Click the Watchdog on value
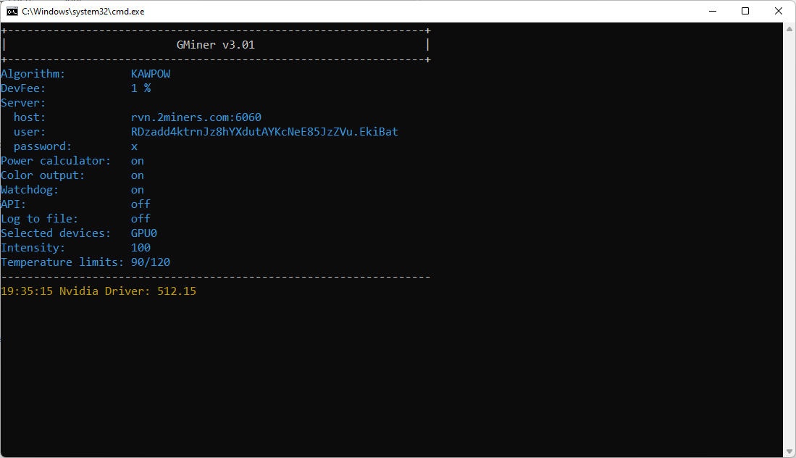The image size is (796, 458). point(137,190)
